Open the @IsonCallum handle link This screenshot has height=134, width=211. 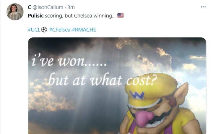pyautogui.click(x=48, y=7)
